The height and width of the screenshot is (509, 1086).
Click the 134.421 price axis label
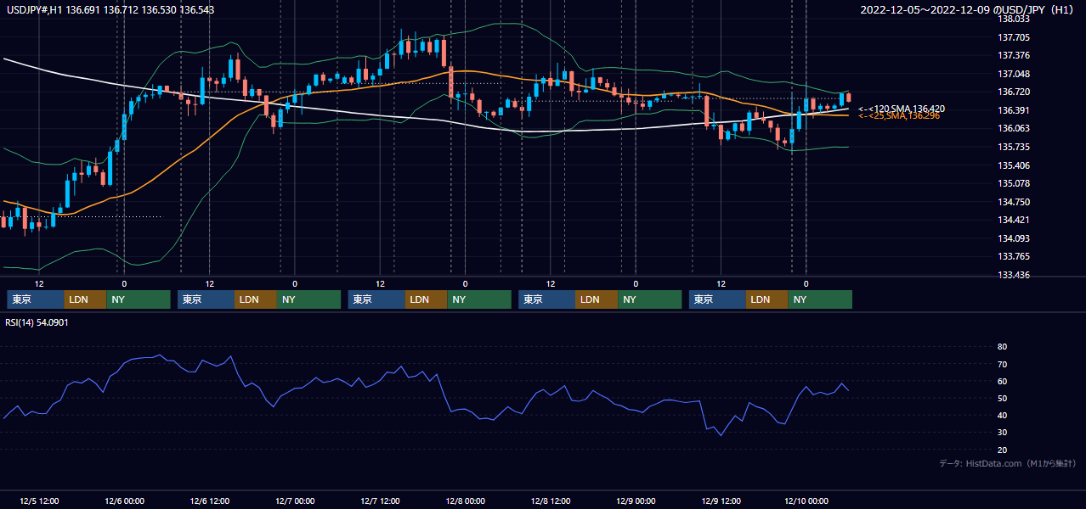(x=1013, y=220)
